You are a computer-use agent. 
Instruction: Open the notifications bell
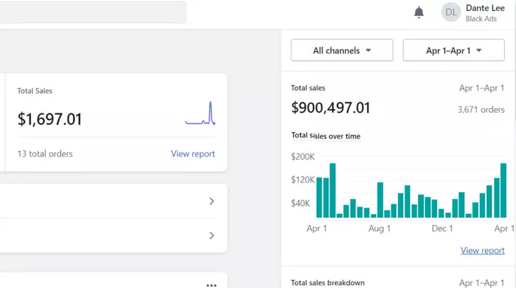[x=419, y=12]
